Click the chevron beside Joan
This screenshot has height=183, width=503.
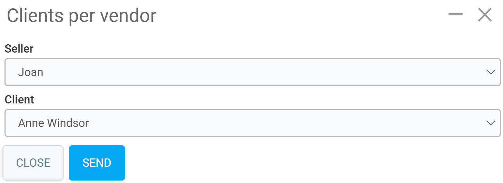490,72
